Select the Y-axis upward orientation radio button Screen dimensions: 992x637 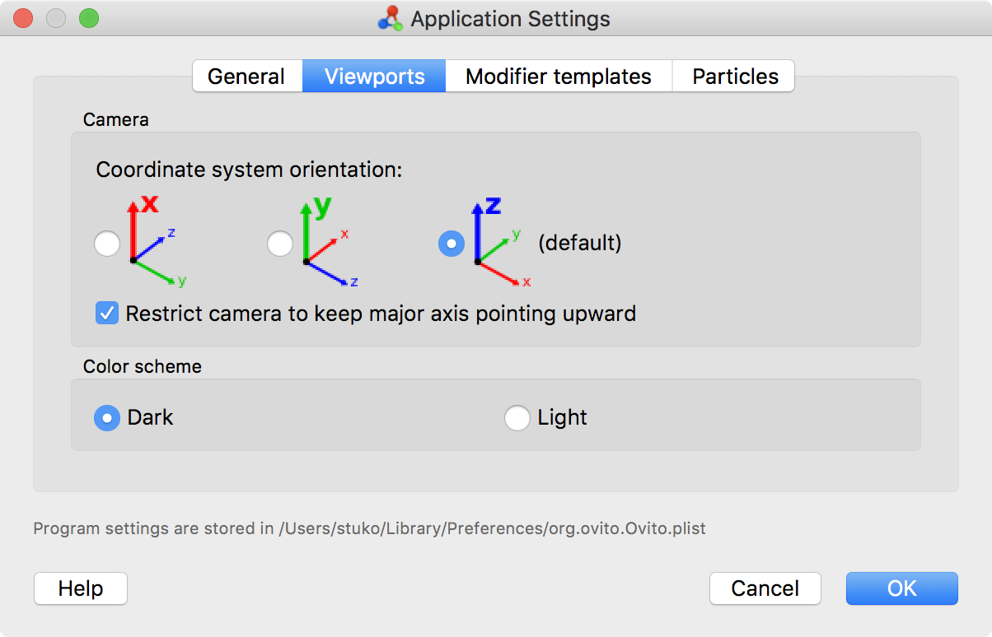280,244
